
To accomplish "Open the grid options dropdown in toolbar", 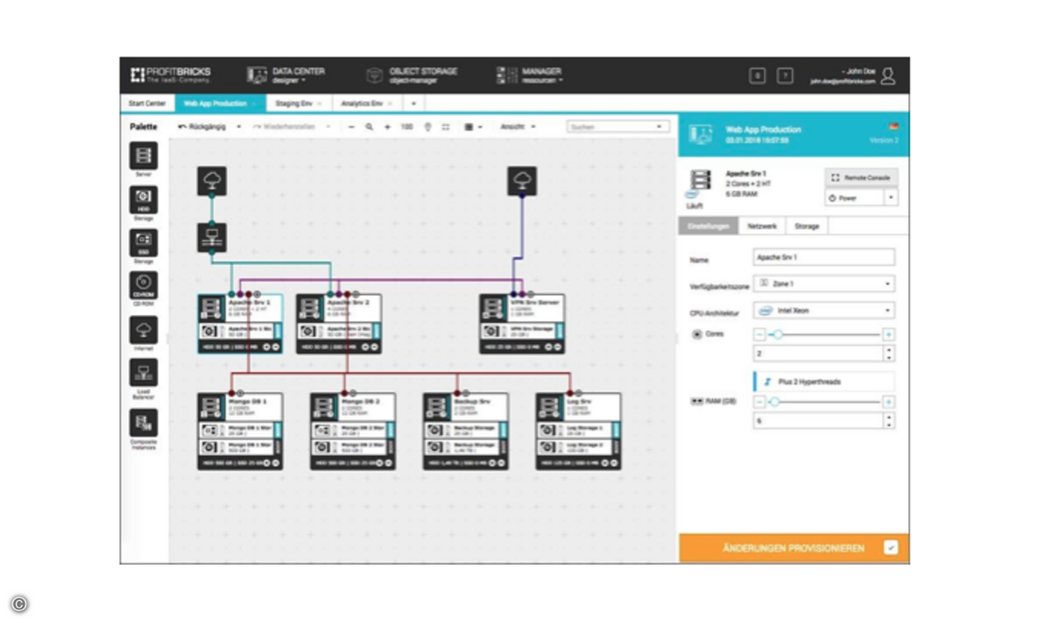I will point(472,127).
